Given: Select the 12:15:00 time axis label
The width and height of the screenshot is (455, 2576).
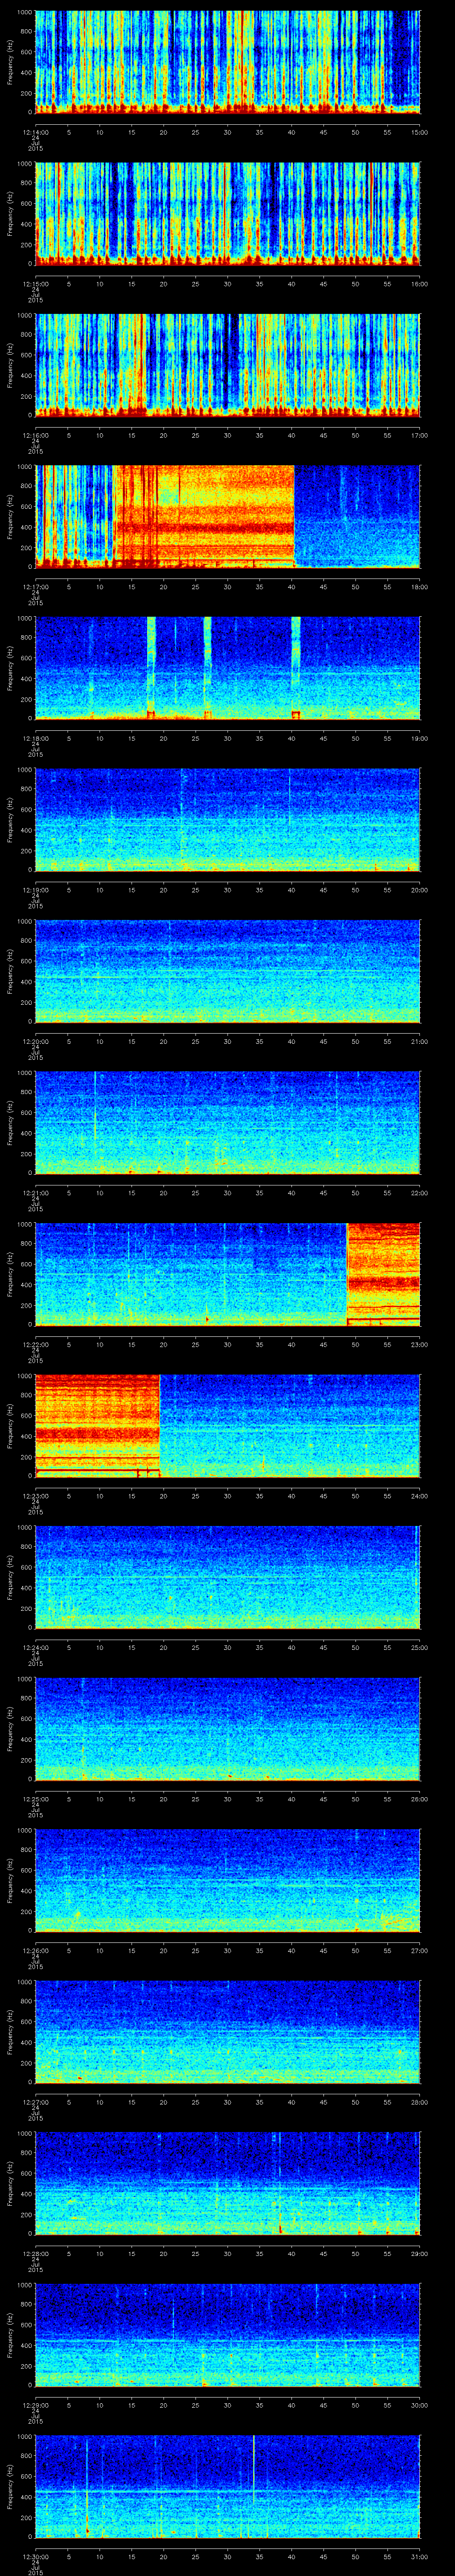Looking at the screenshot, I should pyautogui.click(x=36, y=284).
